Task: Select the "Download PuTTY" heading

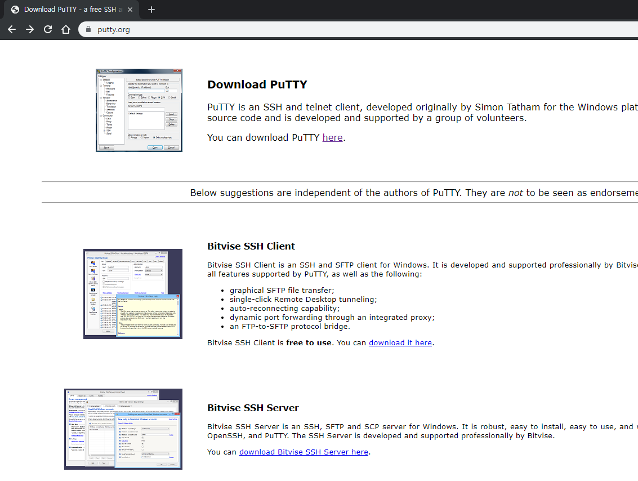Action: [257, 84]
